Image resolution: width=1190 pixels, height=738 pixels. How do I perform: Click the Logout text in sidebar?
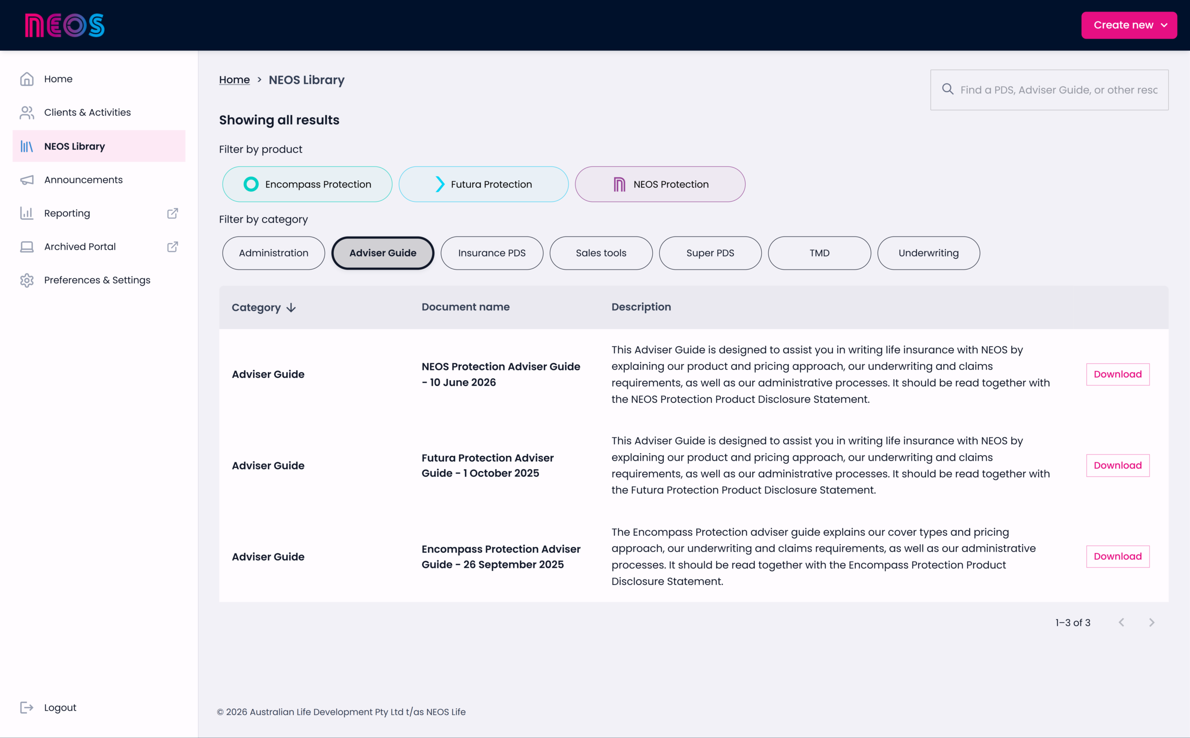pos(60,707)
